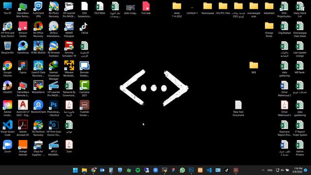Screen dimensions: 311x175
Task: Open Admin Printers Excel file
Action: pyautogui.click(x=300, y=148)
